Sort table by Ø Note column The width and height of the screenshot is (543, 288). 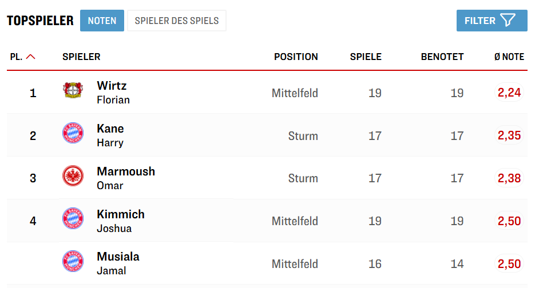[x=509, y=57]
